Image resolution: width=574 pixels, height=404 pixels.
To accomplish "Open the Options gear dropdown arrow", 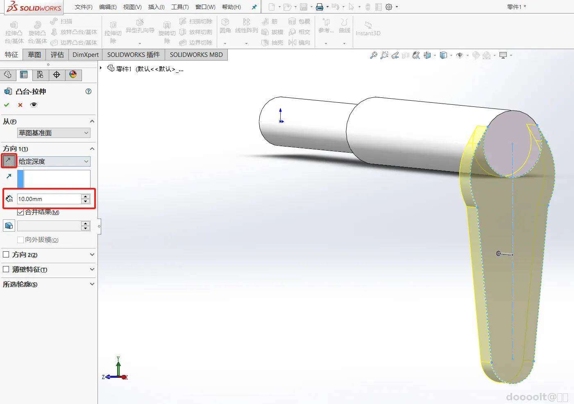I will tap(397, 7).
